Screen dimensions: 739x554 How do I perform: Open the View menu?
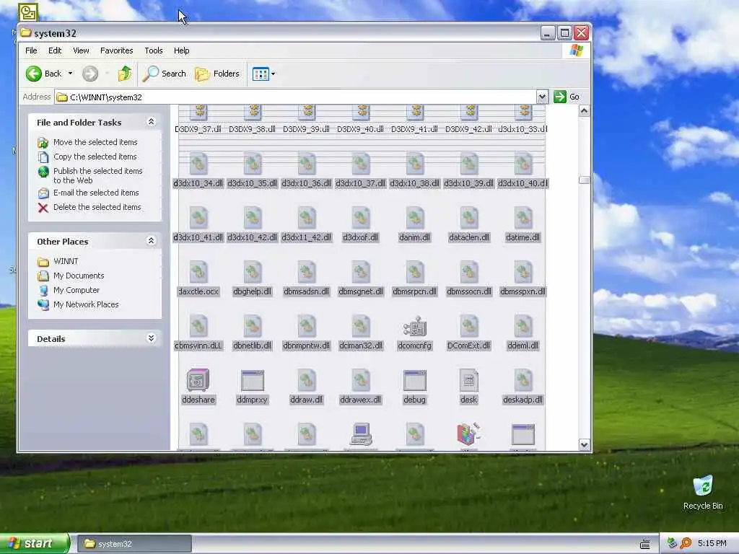click(x=81, y=50)
